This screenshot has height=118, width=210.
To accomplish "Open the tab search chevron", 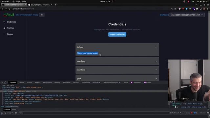I will (x=197, y=5).
